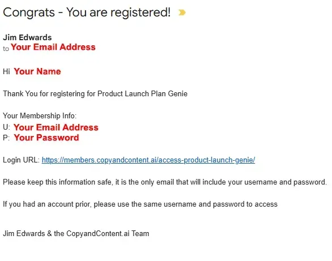332x261 pixels.
Task: Click 'Your Name' in the greeting
Action: [37, 71]
